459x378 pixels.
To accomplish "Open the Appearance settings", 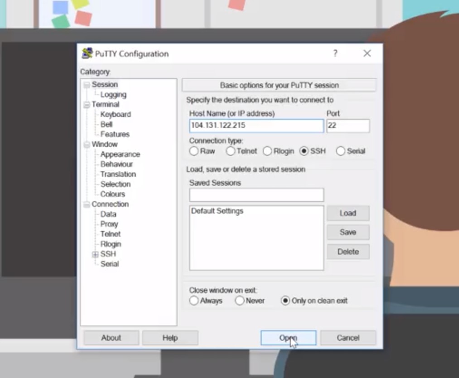I will tap(121, 154).
